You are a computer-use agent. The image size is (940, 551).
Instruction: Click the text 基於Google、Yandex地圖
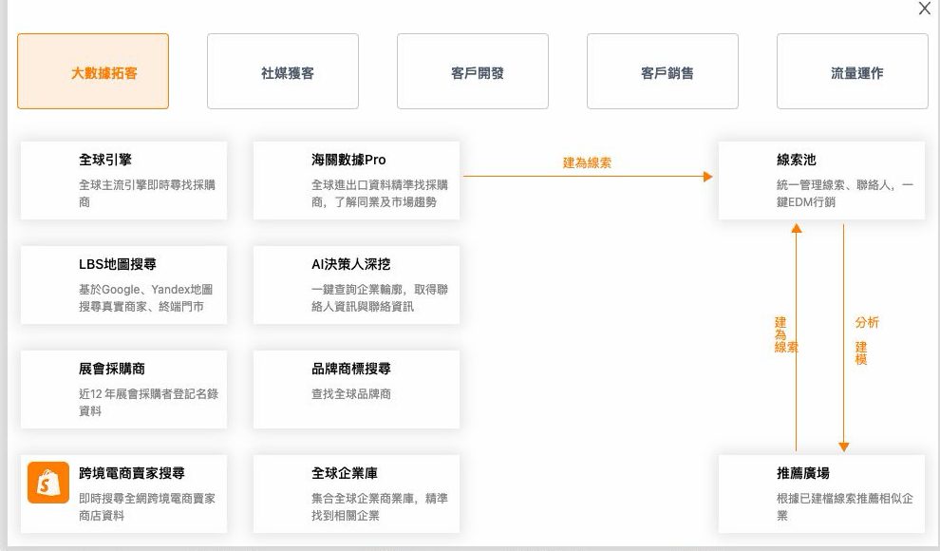[145, 290]
